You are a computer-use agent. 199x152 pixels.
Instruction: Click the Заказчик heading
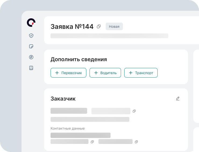tap(63, 99)
